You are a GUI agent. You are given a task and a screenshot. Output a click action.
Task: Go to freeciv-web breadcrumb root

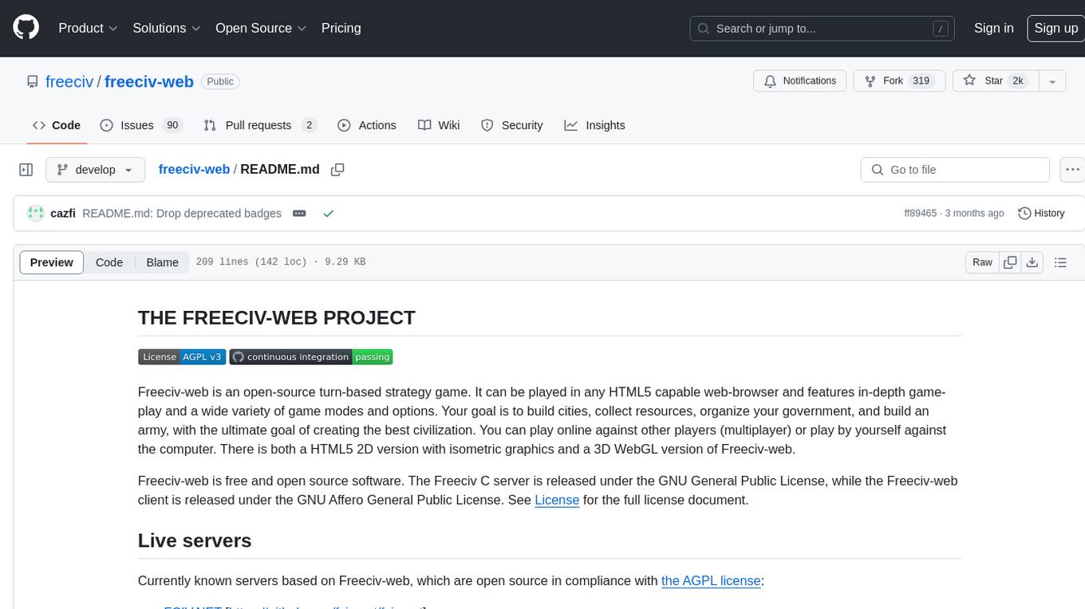[194, 169]
